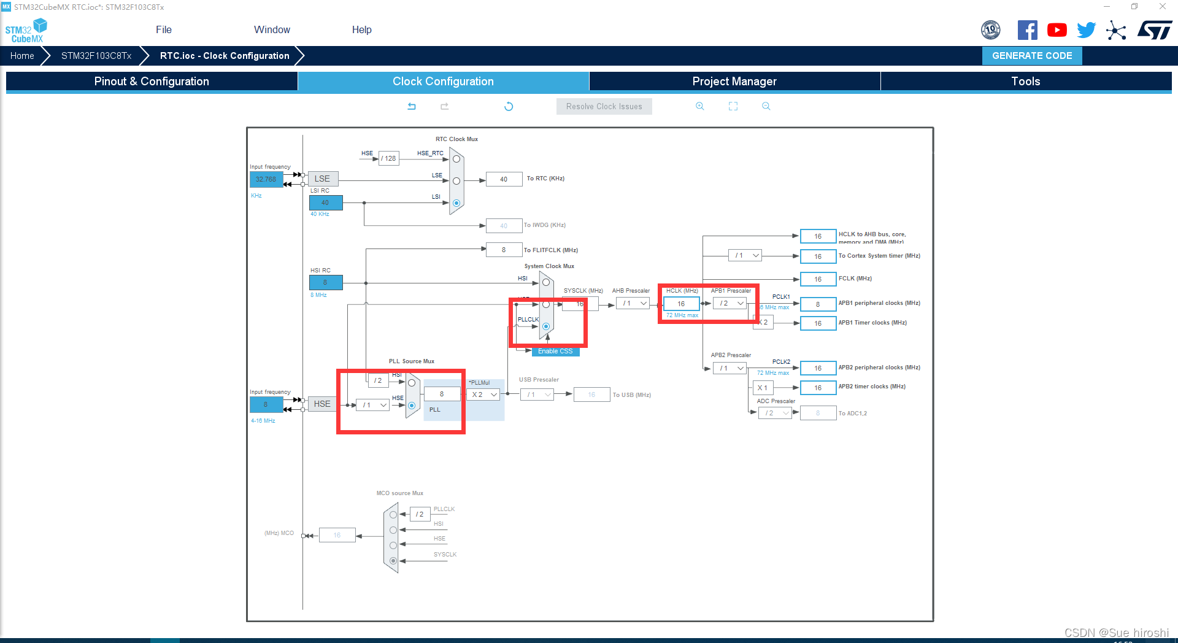
Task: Select LSE as RTC clock source
Action: click(x=456, y=181)
